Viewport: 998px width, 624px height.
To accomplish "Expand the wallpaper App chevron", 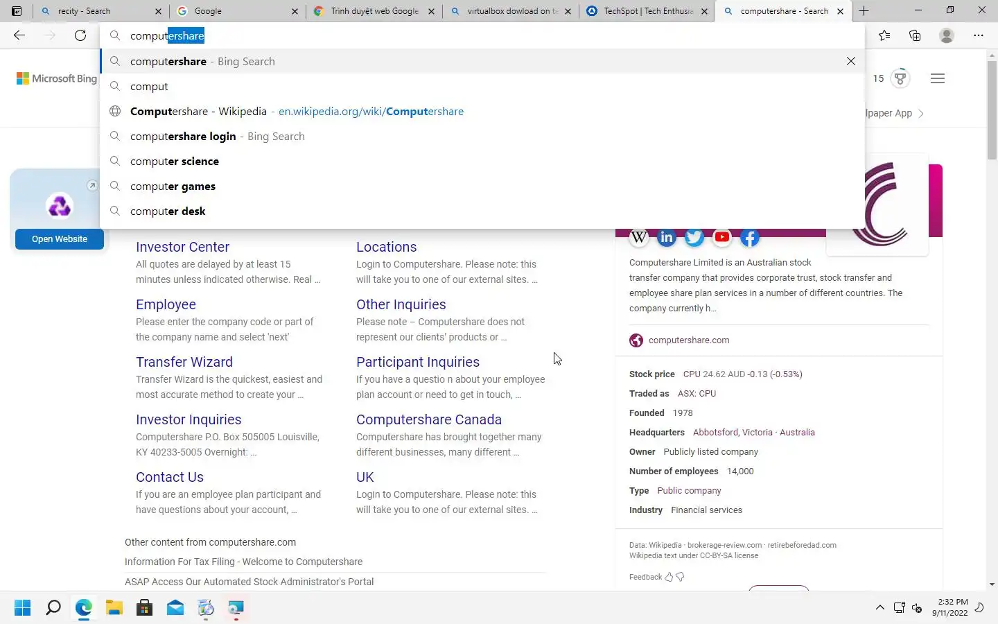I will (x=920, y=113).
